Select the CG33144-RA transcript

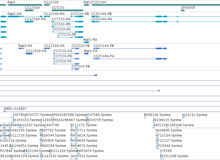point(156,22)
